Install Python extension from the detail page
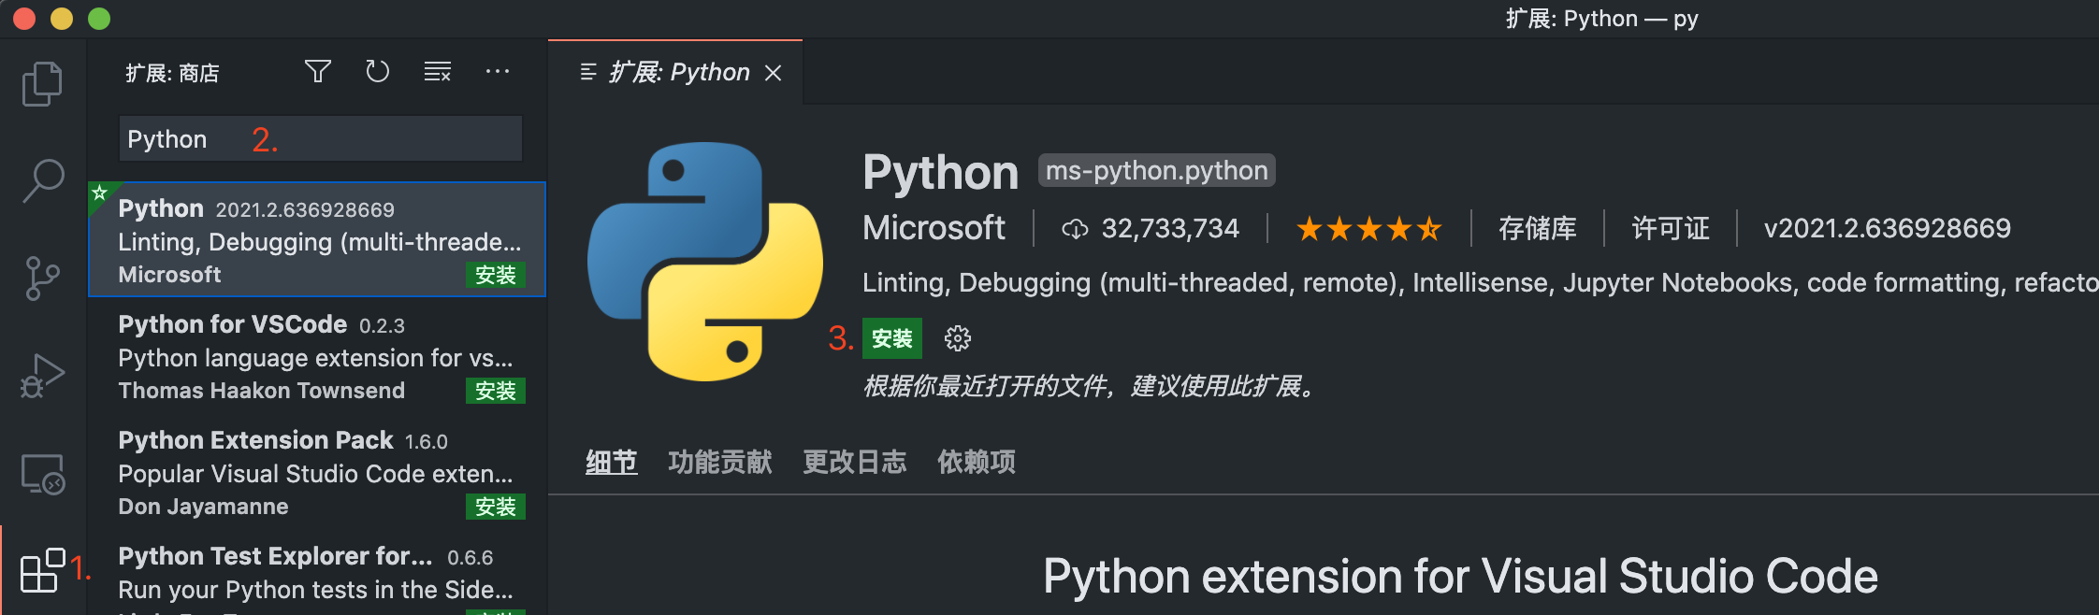Viewport: 2099px width, 615px height. 891,338
